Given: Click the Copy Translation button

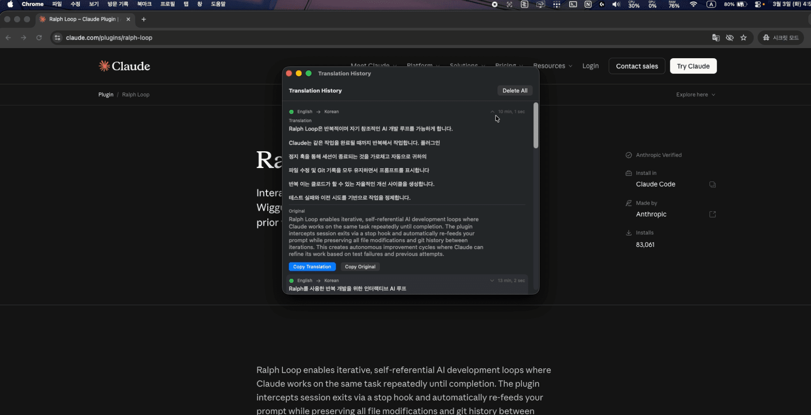Looking at the screenshot, I should click(312, 266).
